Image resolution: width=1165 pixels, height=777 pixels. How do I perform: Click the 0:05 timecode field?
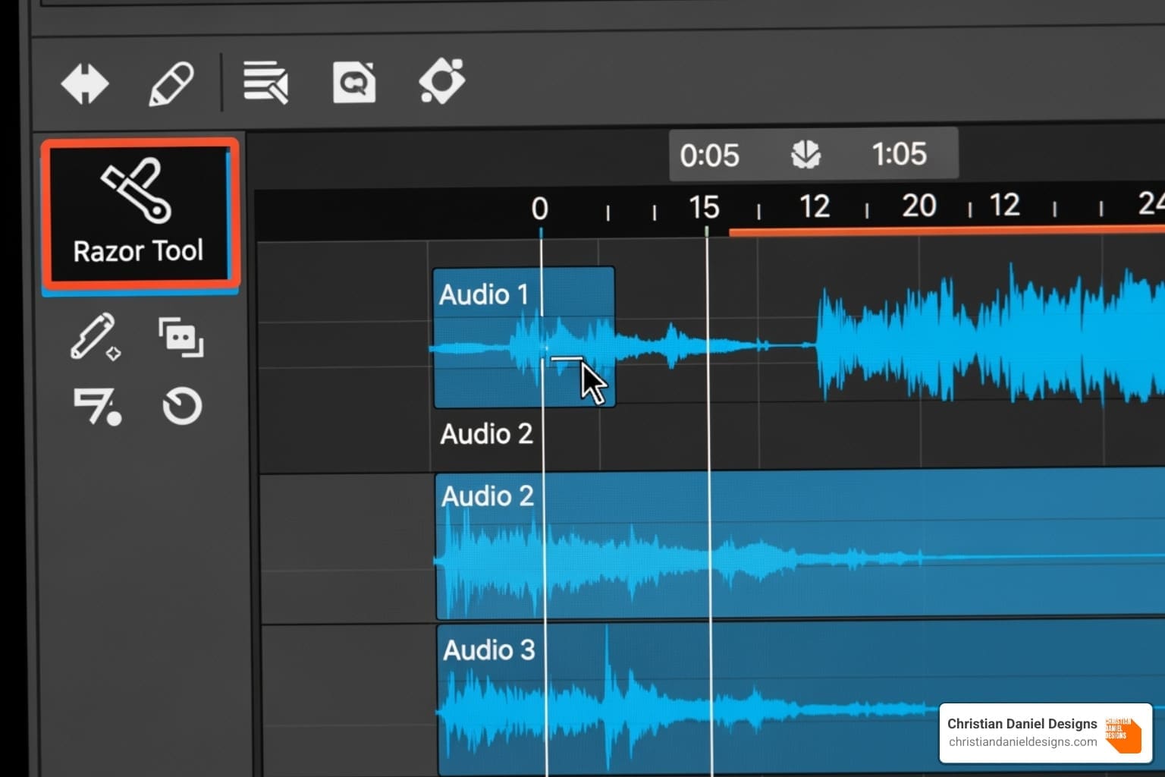(709, 156)
